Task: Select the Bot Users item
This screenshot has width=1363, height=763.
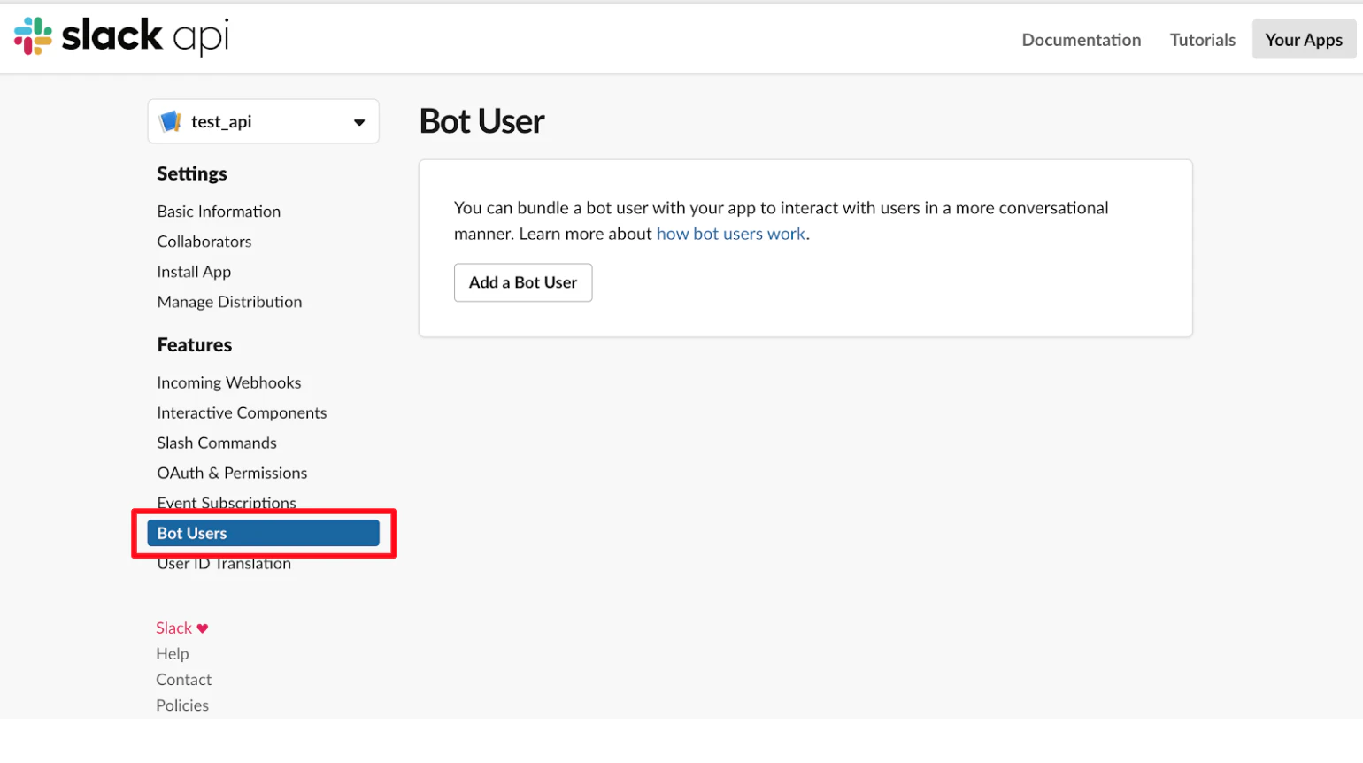Action: (263, 533)
